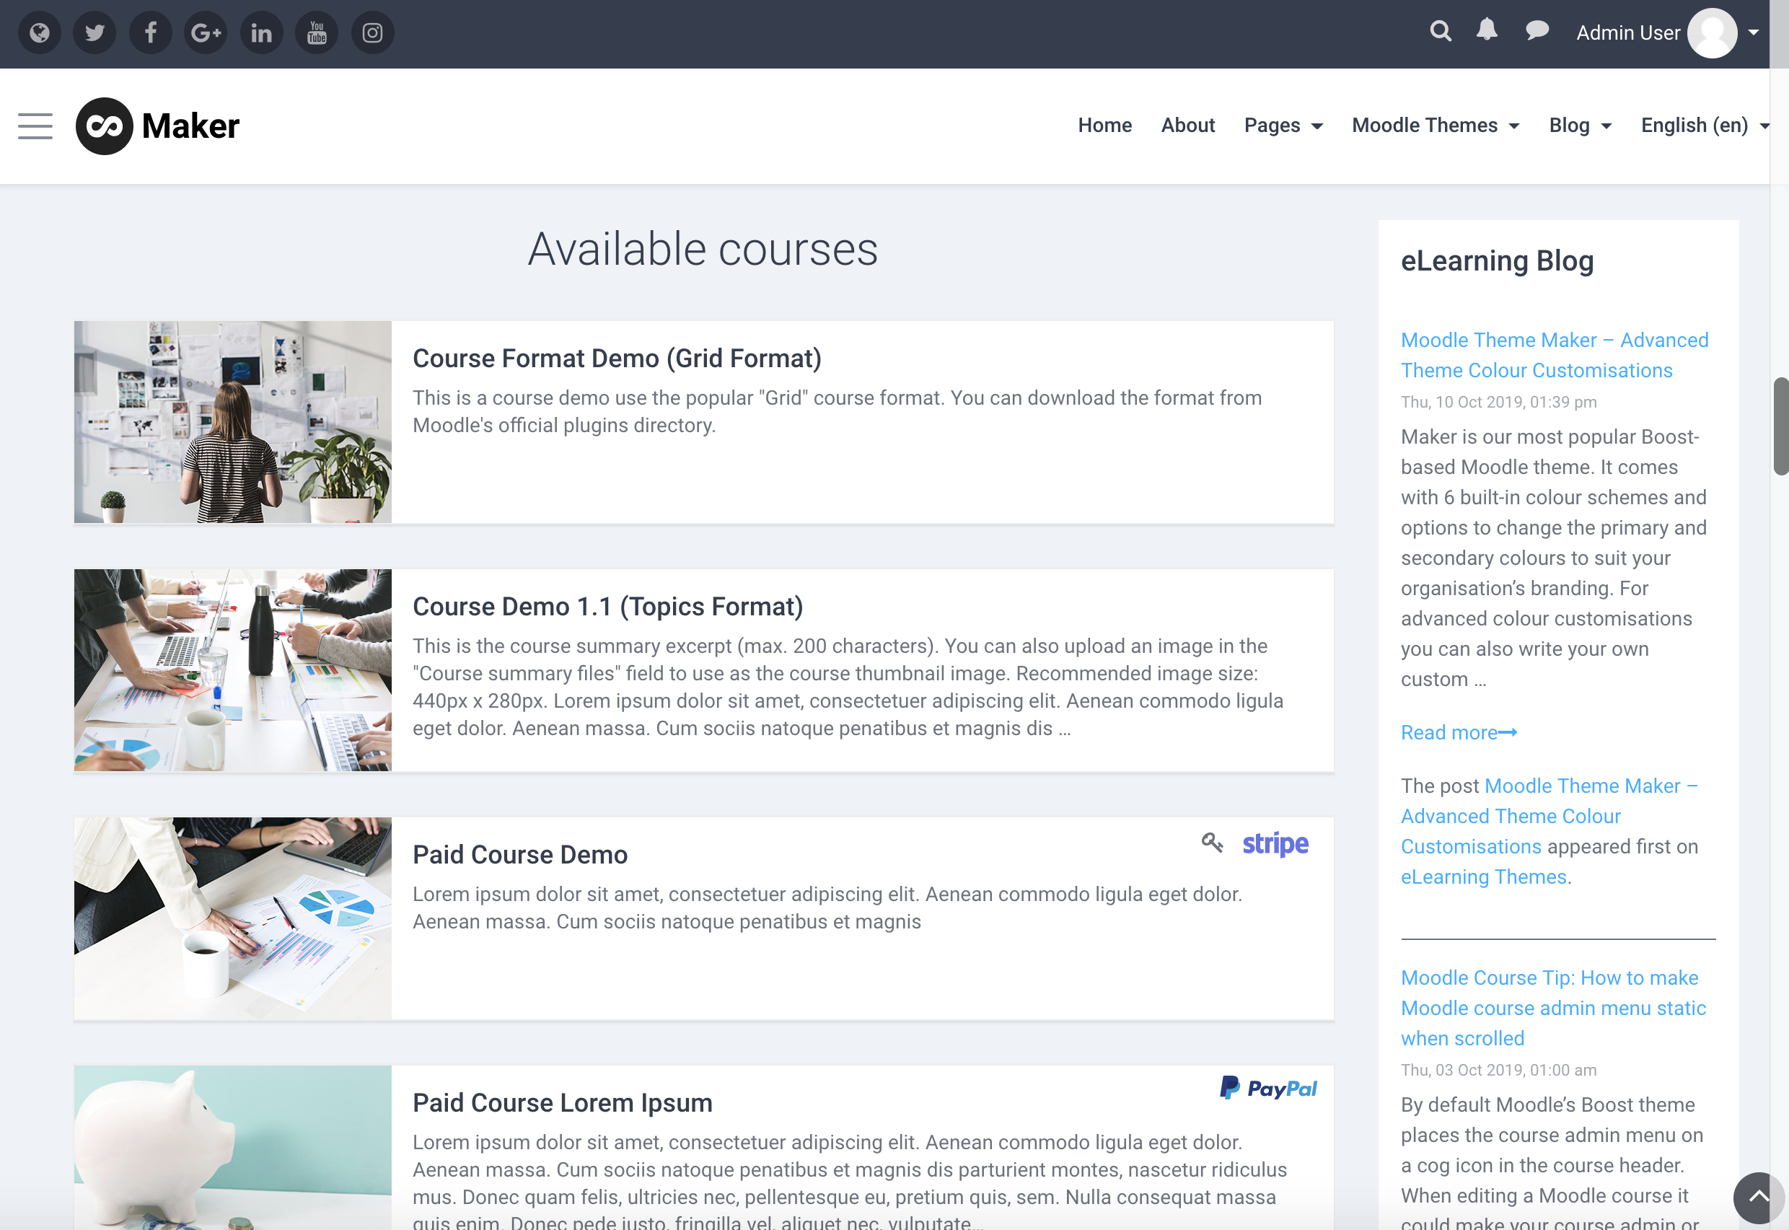1789x1230 pixels.
Task: Open the hamburger navigation menu toggle
Action: [35, 125]
